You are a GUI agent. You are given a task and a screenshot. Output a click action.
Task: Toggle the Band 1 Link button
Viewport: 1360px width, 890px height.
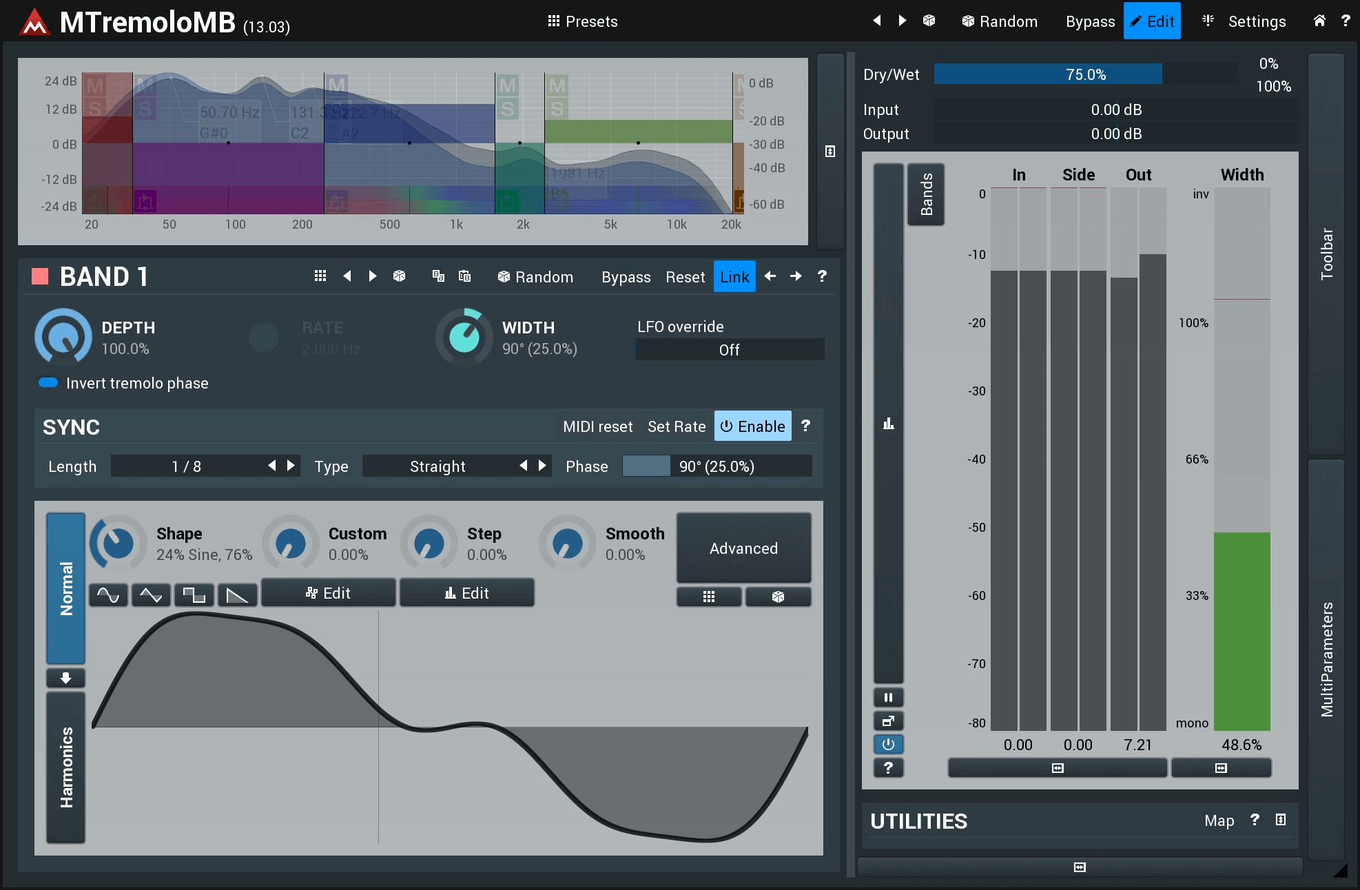(x=734, y=277)
